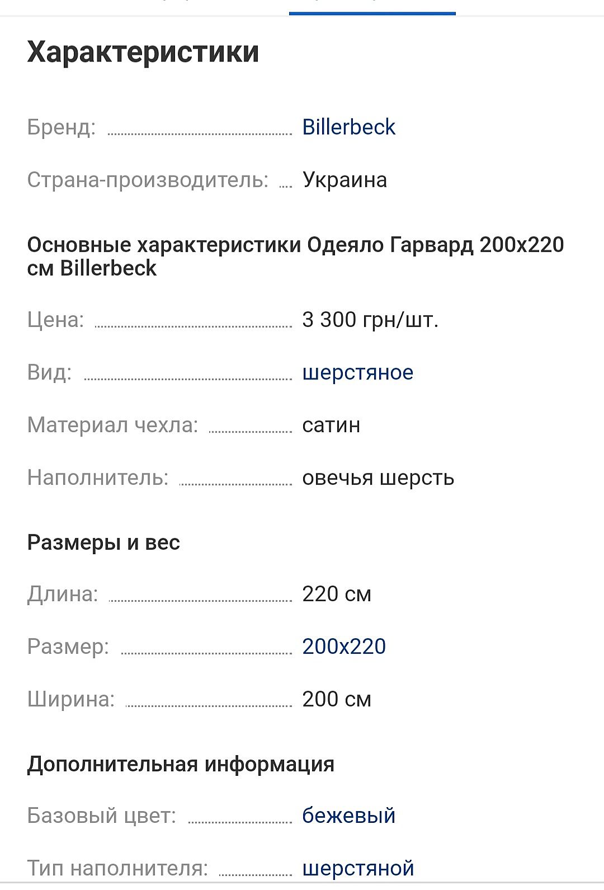Click the сатин cover material value

click(331, 425)
